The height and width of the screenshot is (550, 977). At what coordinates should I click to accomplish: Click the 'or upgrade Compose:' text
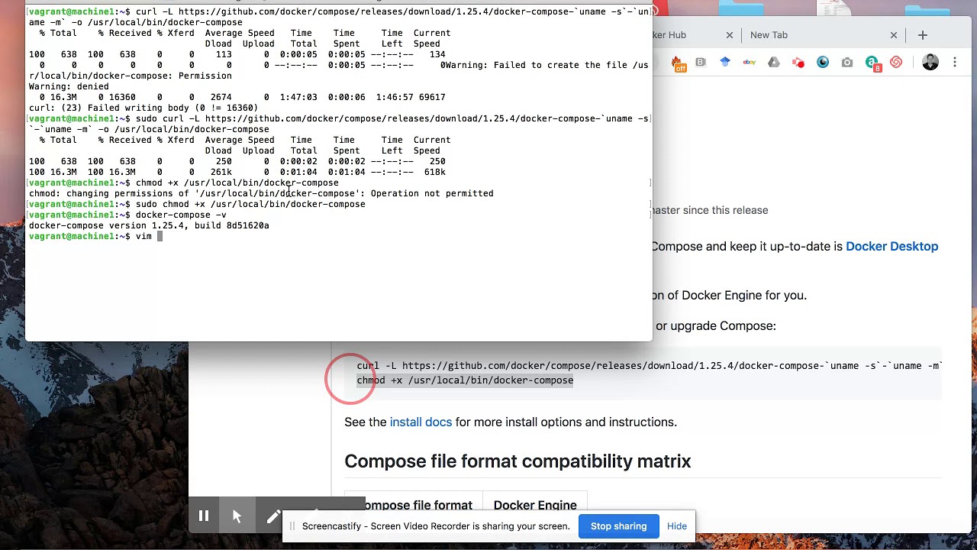pos(715,326)
